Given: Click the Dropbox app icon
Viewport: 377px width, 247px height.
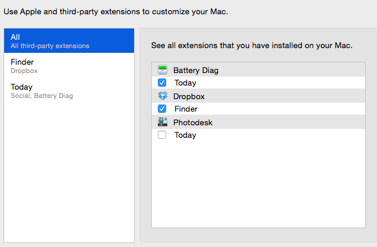Looking at the screenshot, I should (163, 96).
